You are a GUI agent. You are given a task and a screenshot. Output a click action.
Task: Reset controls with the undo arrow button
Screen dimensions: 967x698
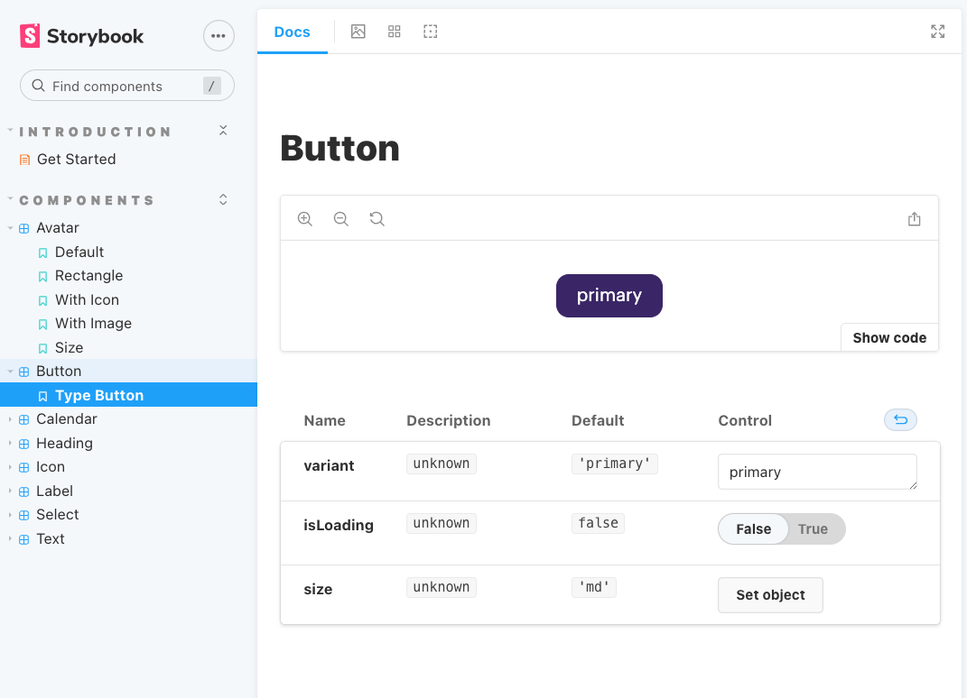(900, 419)
